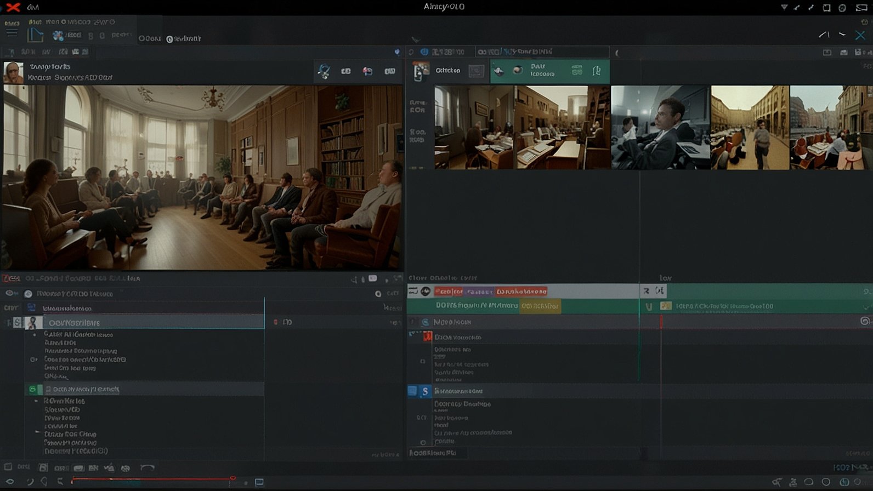Click the yellow label tag on the green track
Image resolution: width=873 pixels, height=491 pixels.
coord(540,306)
